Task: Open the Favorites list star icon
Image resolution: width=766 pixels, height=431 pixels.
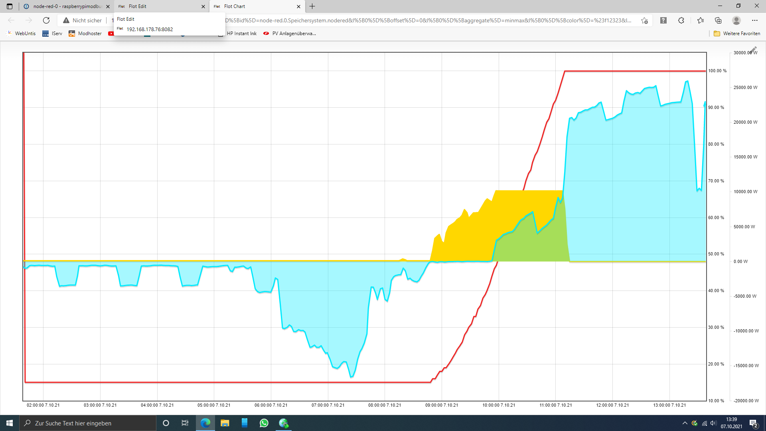Action: (x=700, y=20)
